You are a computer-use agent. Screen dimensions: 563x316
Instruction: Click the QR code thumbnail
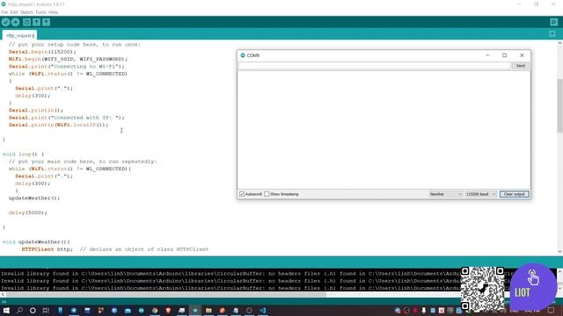click(x=483, y=289)
